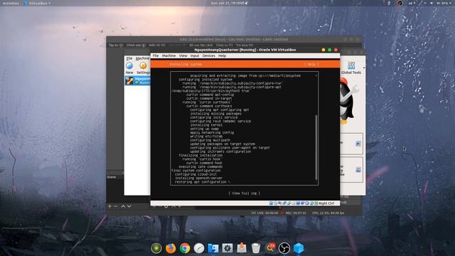The width and height of the screenshot is (455, 256).
Task: Click the clock in the top bar
Action: 227,3
